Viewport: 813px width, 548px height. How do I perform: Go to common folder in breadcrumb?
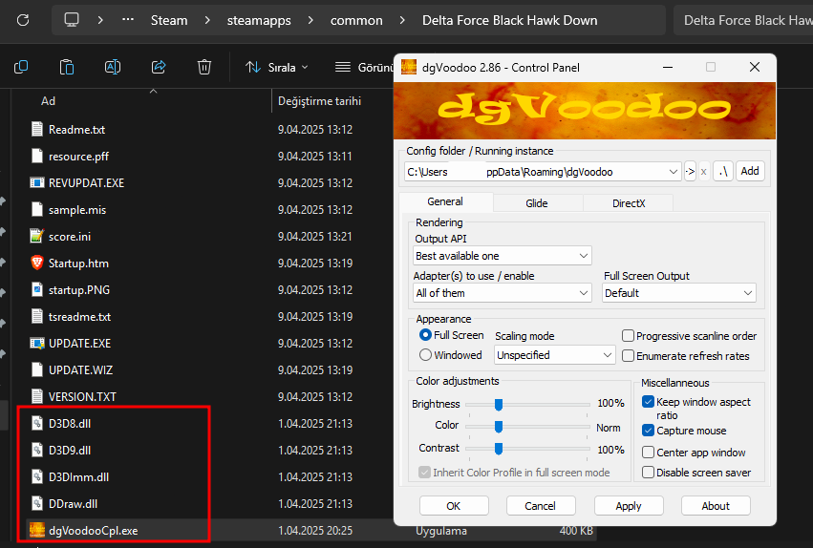pos(356,21)
